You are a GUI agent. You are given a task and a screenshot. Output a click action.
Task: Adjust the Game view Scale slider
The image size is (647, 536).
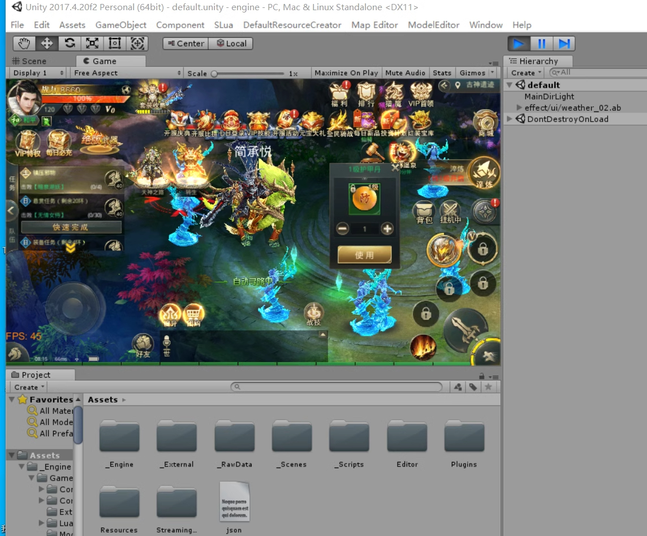[x=215, y=74]
